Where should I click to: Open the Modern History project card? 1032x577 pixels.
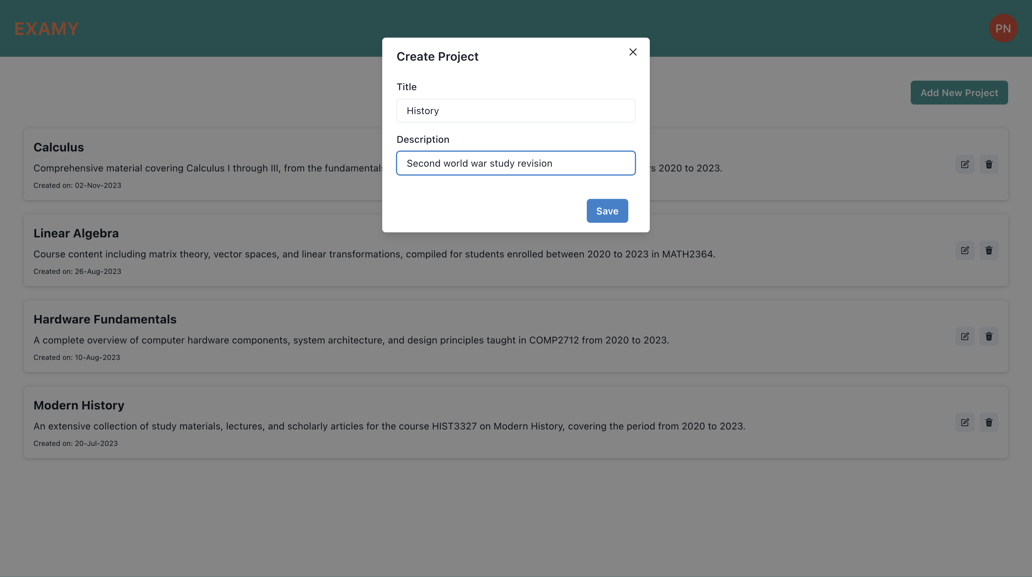[x=79, y=406]
